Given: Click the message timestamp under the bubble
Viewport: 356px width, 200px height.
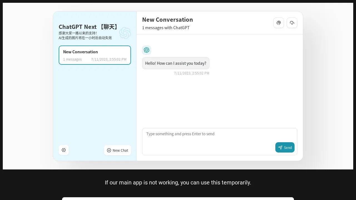Looking at the screenshot, I should 192,73.
